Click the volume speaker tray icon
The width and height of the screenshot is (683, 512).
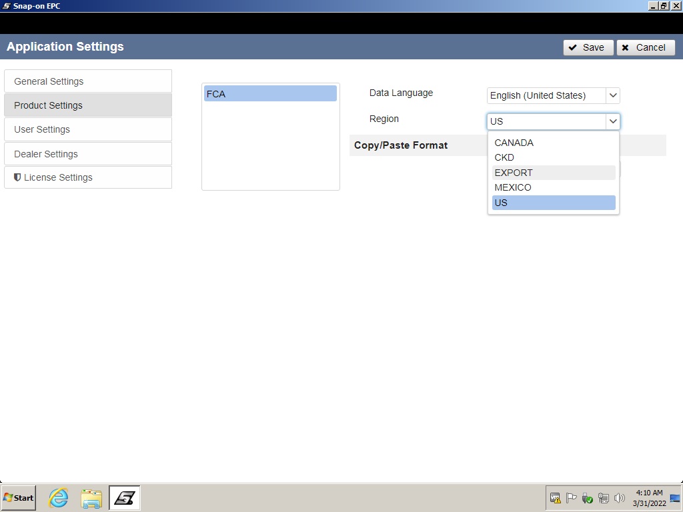click(x=619, y=497)
